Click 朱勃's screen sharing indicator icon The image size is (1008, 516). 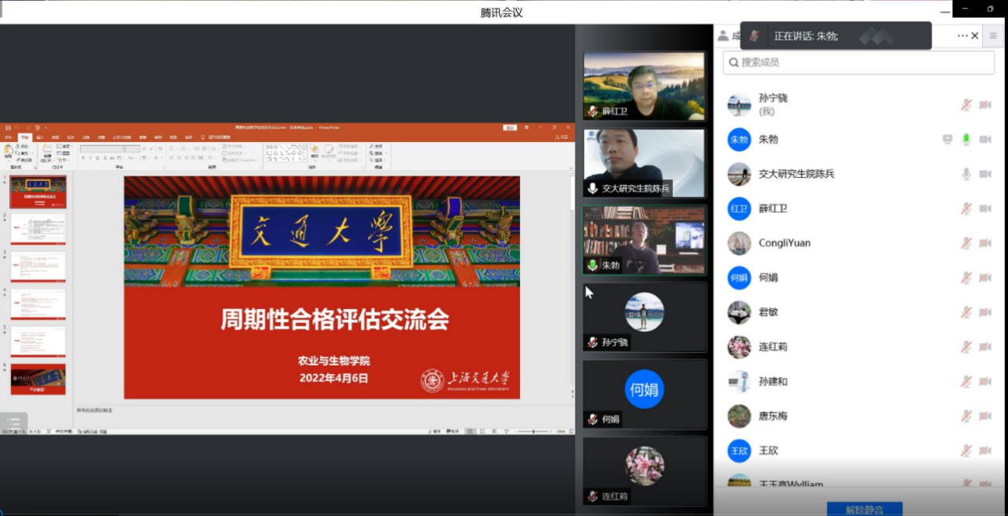[948, 139]
